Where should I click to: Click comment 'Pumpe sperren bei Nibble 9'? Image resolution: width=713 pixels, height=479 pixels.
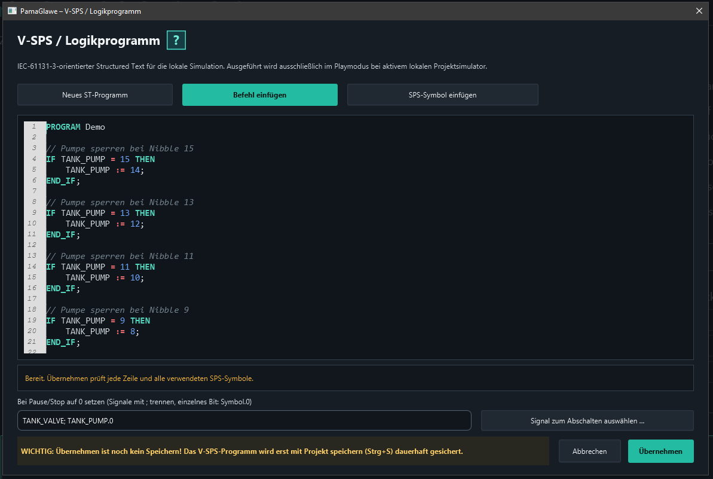[x=117, y=310]
